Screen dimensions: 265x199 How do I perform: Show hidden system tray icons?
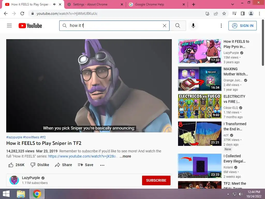coord(228,194)
